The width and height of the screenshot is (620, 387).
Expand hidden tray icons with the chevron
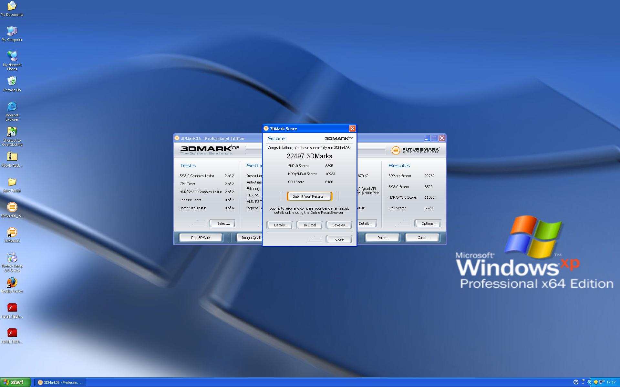tap(590, 382)
